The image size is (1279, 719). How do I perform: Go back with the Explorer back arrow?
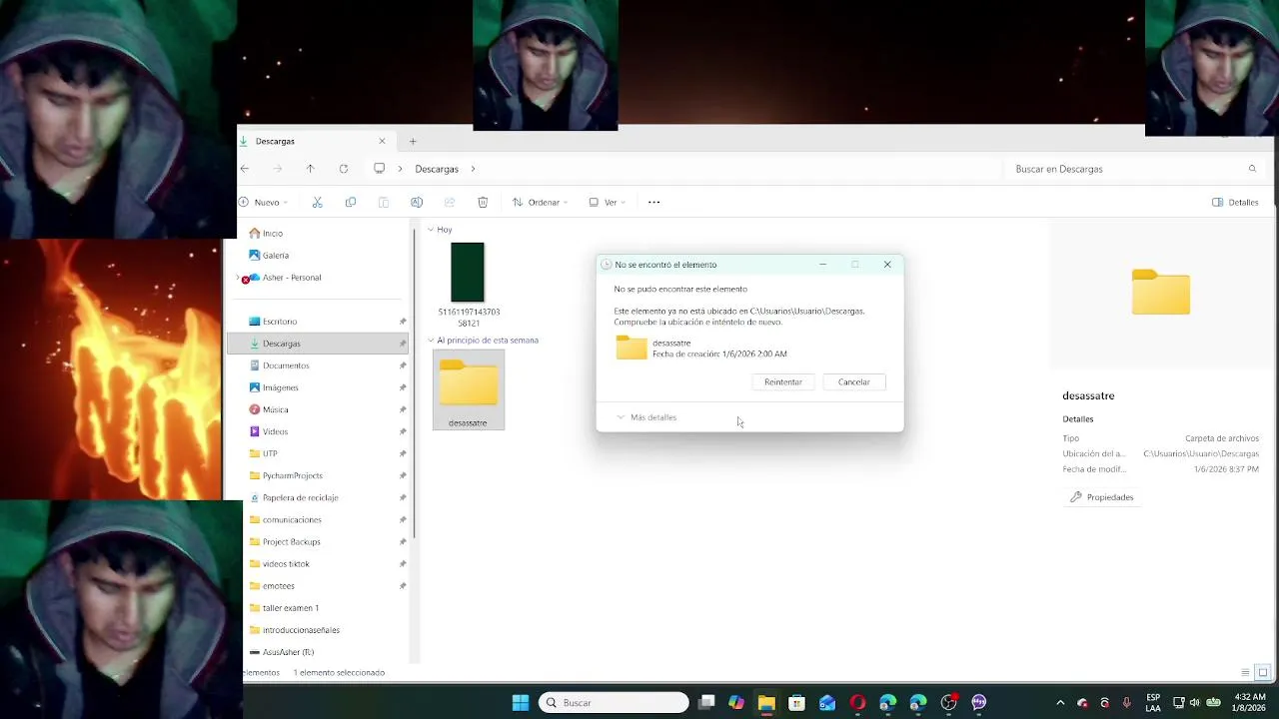click(245, 169)
